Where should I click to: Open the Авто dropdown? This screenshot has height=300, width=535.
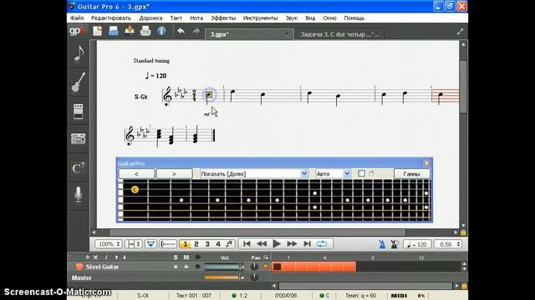tap(333, 174)
